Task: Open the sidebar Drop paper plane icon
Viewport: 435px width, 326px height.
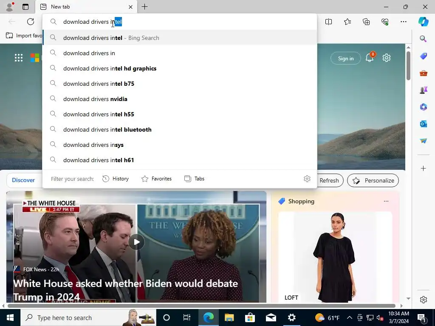Action: (x=424, y=141)
